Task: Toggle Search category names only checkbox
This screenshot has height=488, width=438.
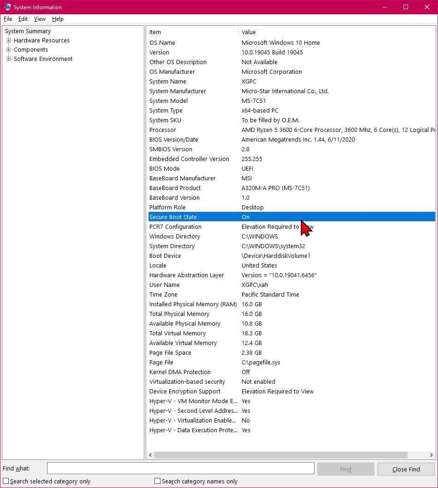Action: pos(158,481)
